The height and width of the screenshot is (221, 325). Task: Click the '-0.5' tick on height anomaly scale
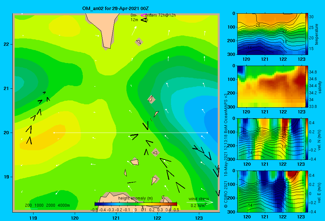pos(94,210)
